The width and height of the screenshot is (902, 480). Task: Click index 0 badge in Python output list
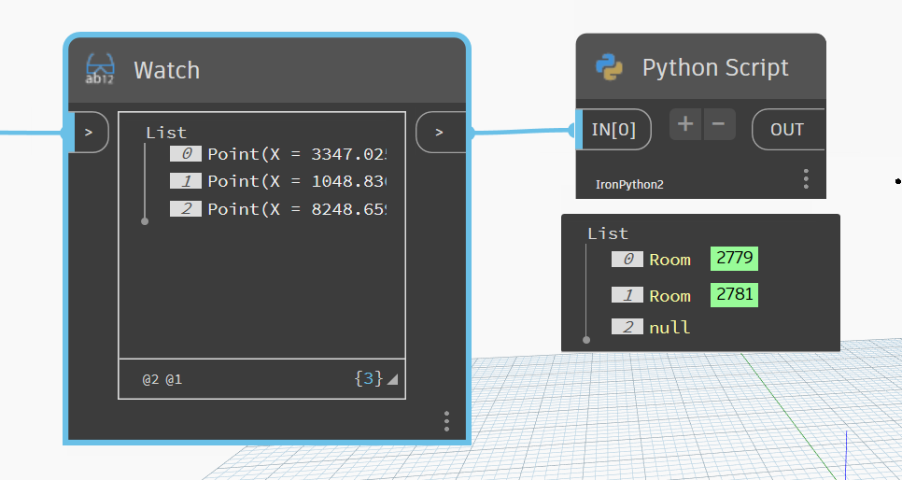pos(627,259)
